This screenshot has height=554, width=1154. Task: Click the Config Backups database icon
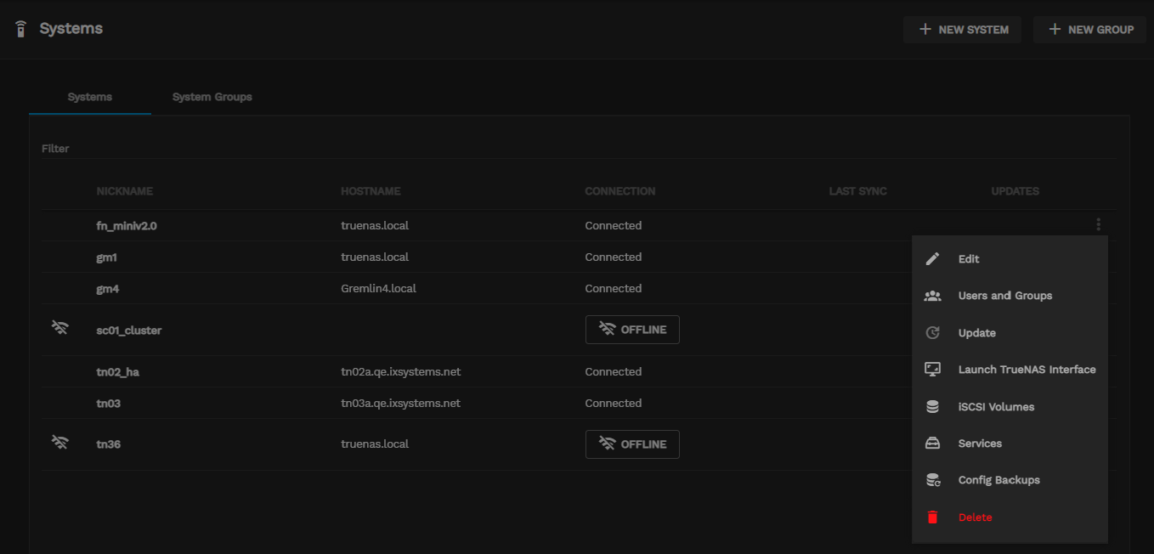click(932, 480)
